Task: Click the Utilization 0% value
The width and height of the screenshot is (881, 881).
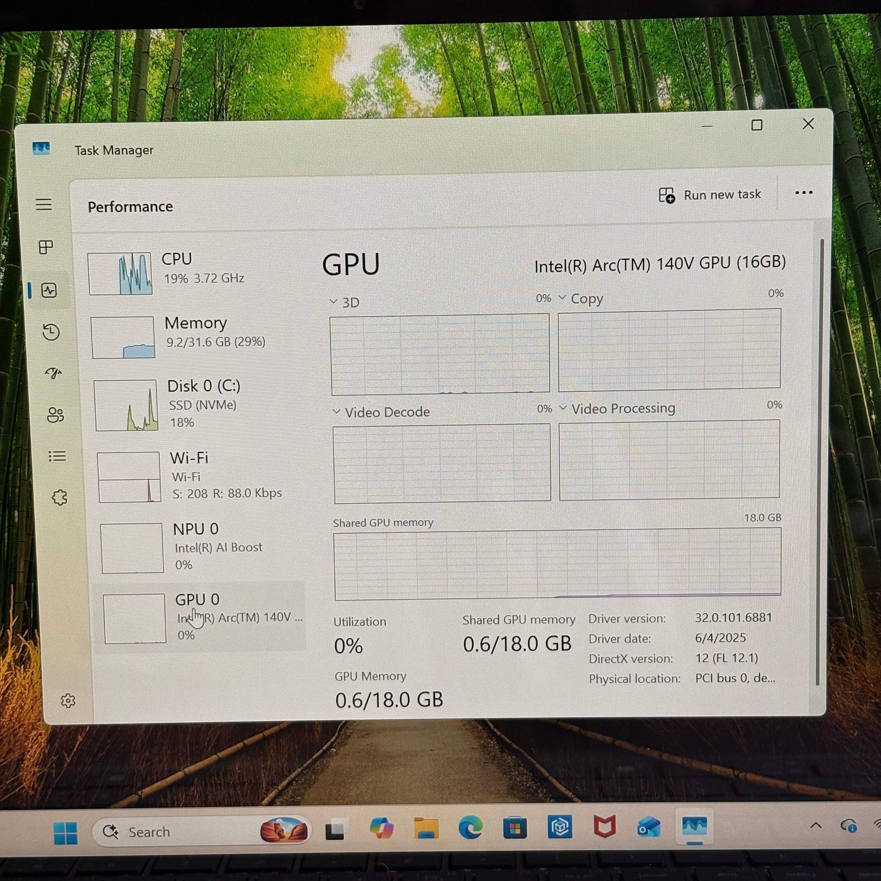Action: pyautogui.click(x=348, y=646)
